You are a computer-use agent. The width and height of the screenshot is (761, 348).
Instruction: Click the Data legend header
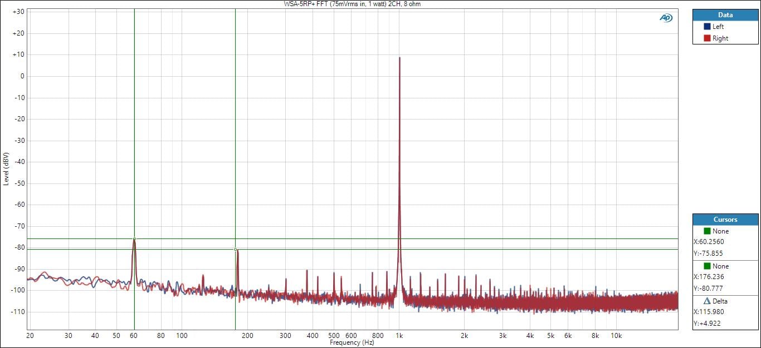pos(725,15)
